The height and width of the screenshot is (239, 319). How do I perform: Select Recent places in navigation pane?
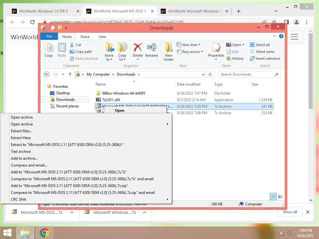click(67, 106)
